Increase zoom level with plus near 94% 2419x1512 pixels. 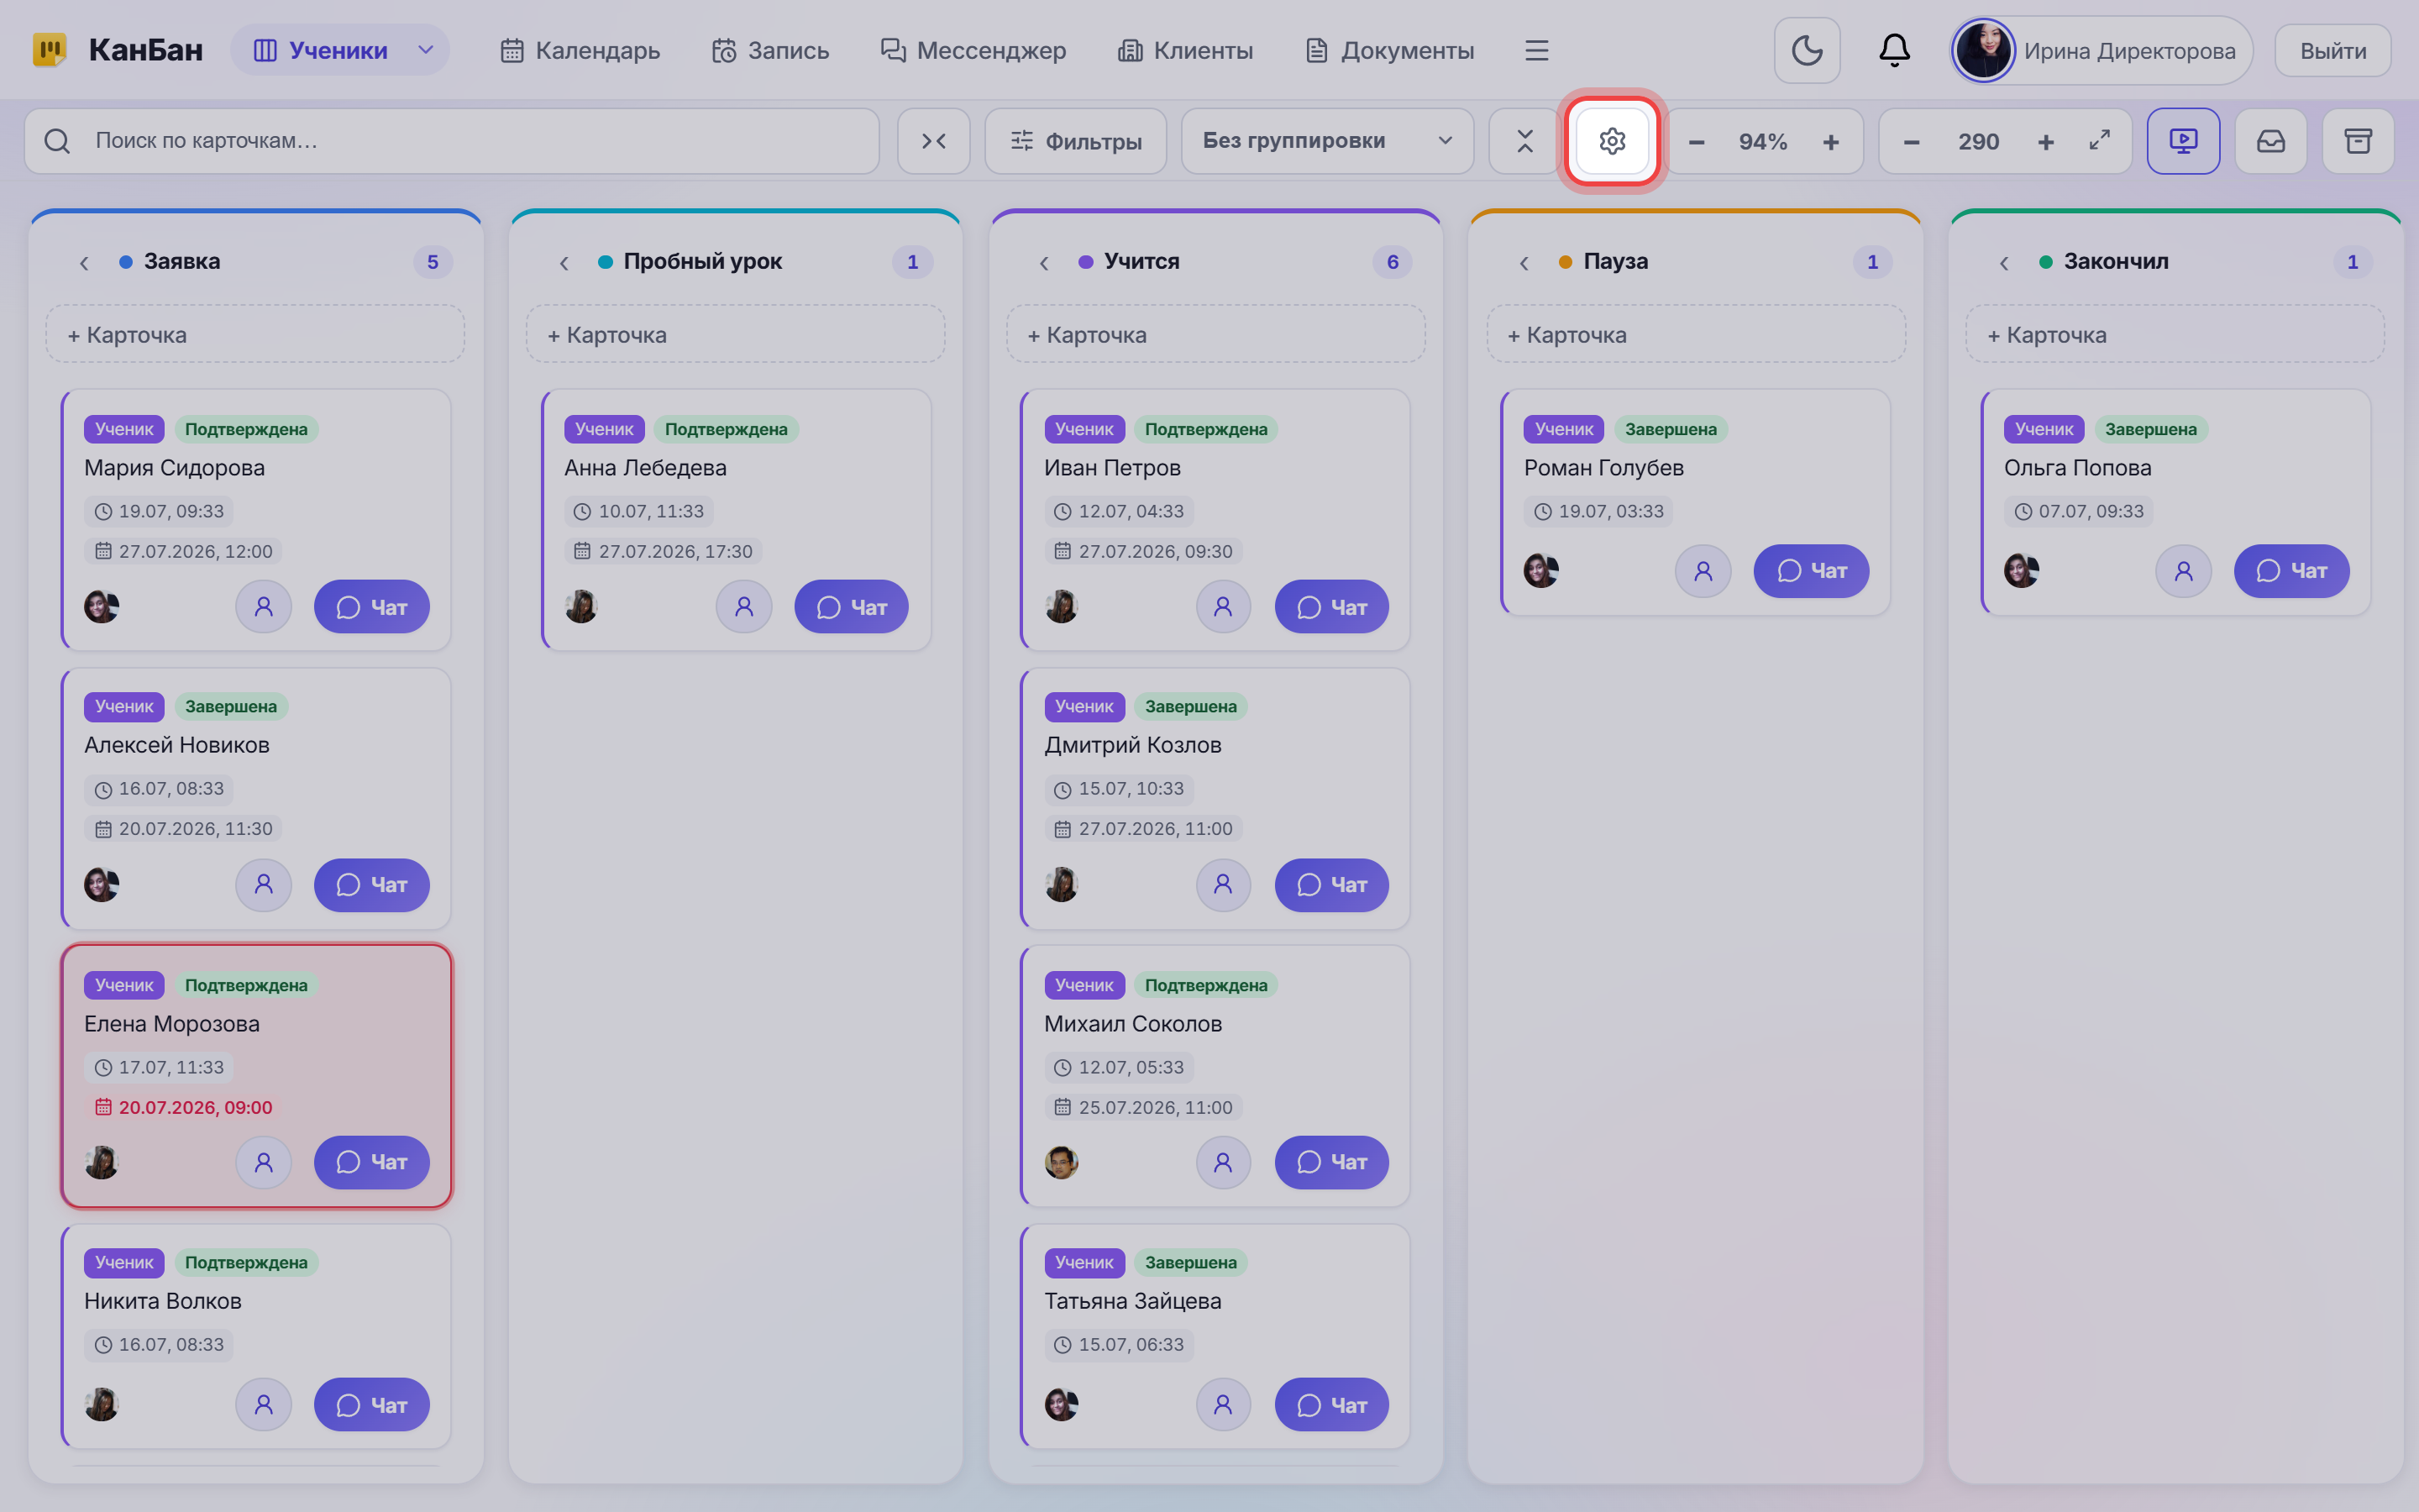tap(1830, 142)
